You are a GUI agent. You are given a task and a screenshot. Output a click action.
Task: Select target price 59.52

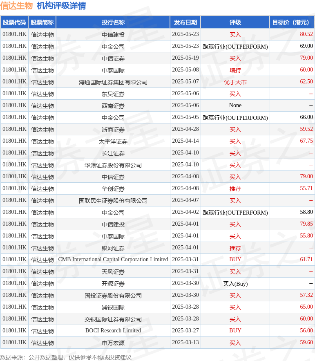tap(306, 129)
